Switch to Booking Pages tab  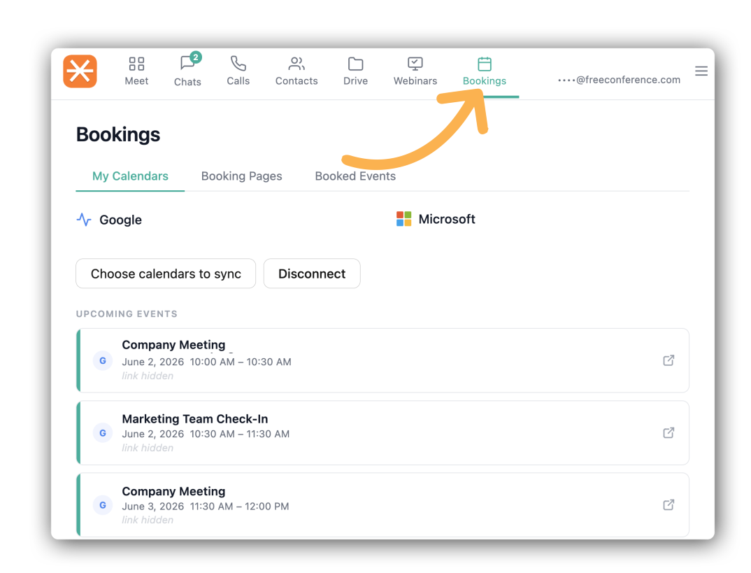point(241,176)
